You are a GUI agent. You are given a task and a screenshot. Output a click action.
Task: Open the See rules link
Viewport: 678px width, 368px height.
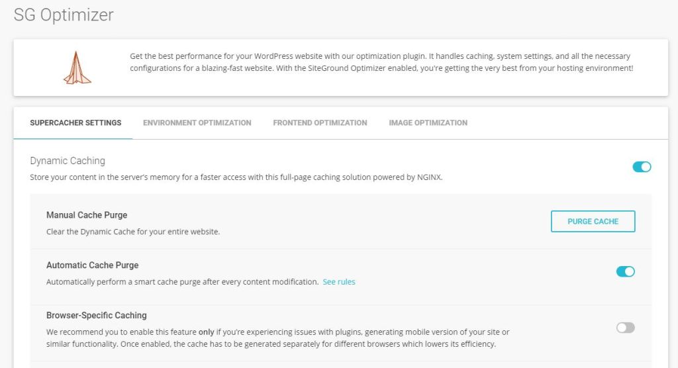[339, 282]
